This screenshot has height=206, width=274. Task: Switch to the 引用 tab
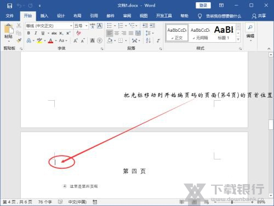(94, 16)
